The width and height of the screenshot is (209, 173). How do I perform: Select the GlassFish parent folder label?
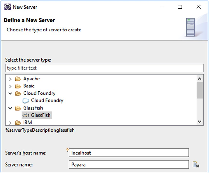coord(33,108)
